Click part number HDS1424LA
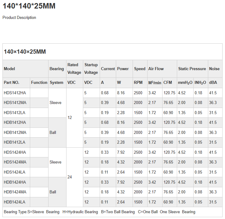Screen dimensions: 225x219 click(15, 172)
